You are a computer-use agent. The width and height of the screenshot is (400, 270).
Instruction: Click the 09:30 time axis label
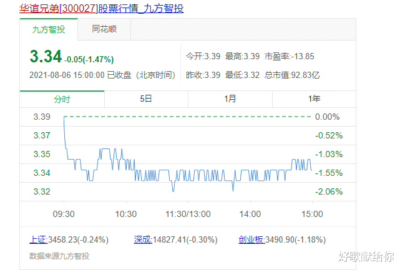click(64, 214)
